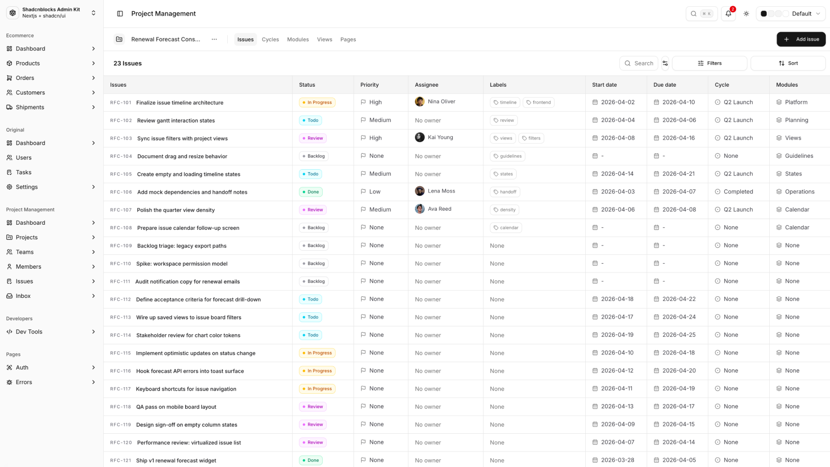Open Tasks in sidebar

point(51,172)
